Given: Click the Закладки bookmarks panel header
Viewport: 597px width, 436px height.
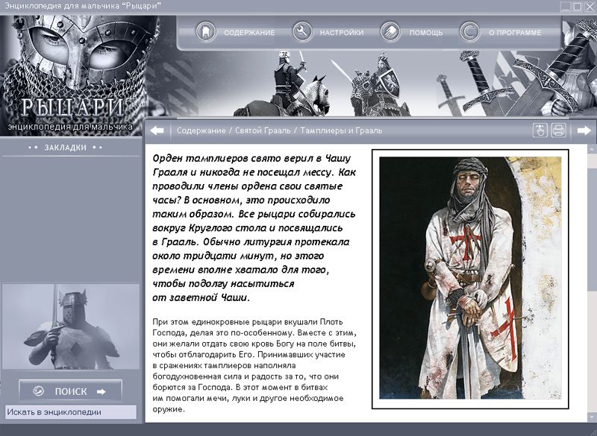Looking at the screenshot, I should [x=66, y=148].
